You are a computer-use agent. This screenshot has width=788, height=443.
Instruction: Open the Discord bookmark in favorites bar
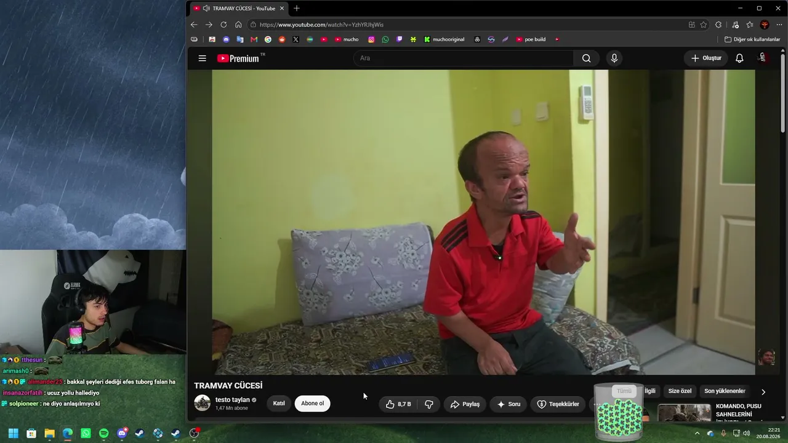point(226,39)
